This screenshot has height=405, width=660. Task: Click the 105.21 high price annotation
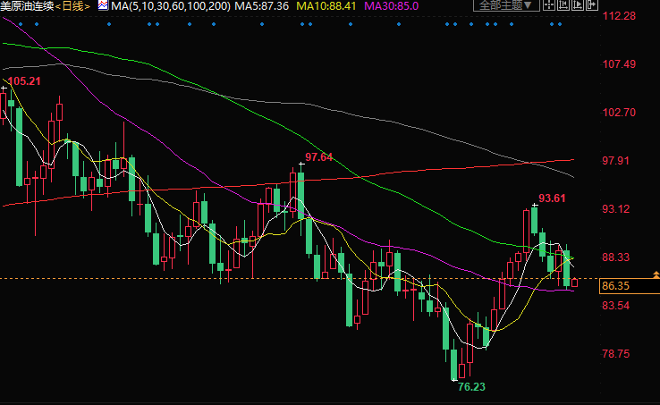[x=24, y=82]
